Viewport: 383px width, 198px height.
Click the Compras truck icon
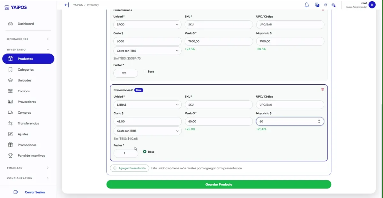pyautogui.click(x=11, y=113)
